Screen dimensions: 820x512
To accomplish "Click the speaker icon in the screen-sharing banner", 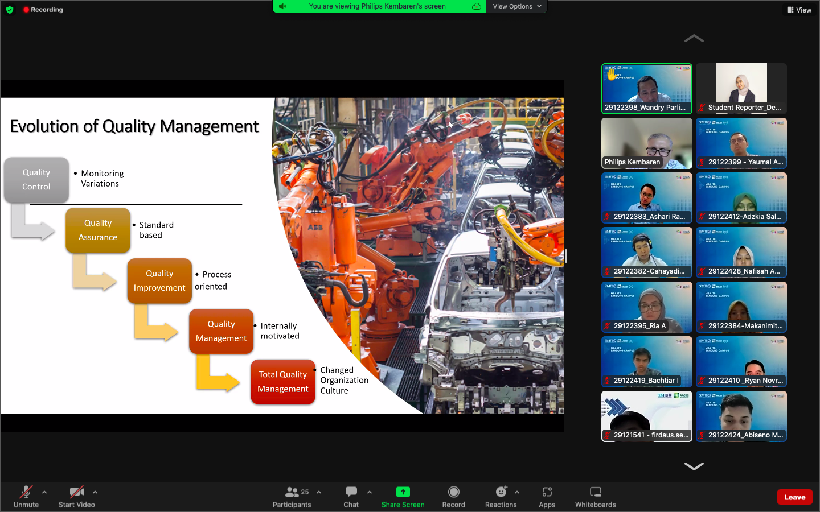I will pos(284,6).
